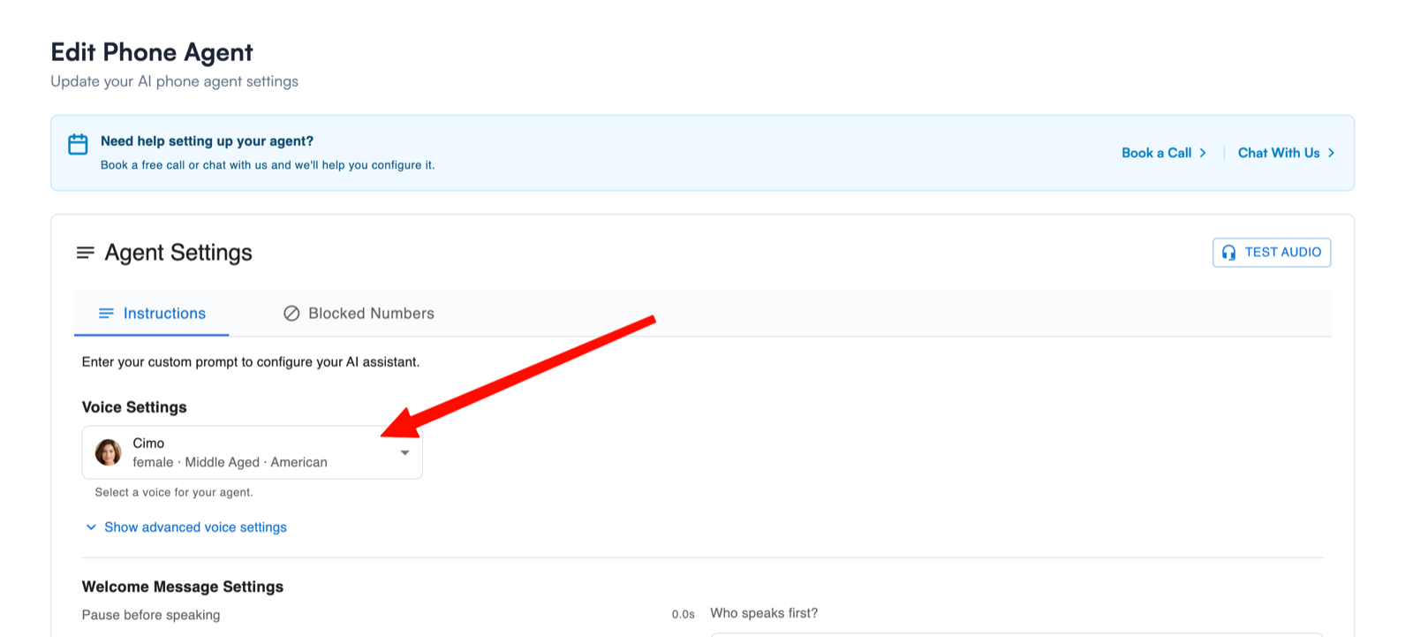Click the Edit Phone Agent heading
Screen dimensions: 1413x637
[152, 53]
